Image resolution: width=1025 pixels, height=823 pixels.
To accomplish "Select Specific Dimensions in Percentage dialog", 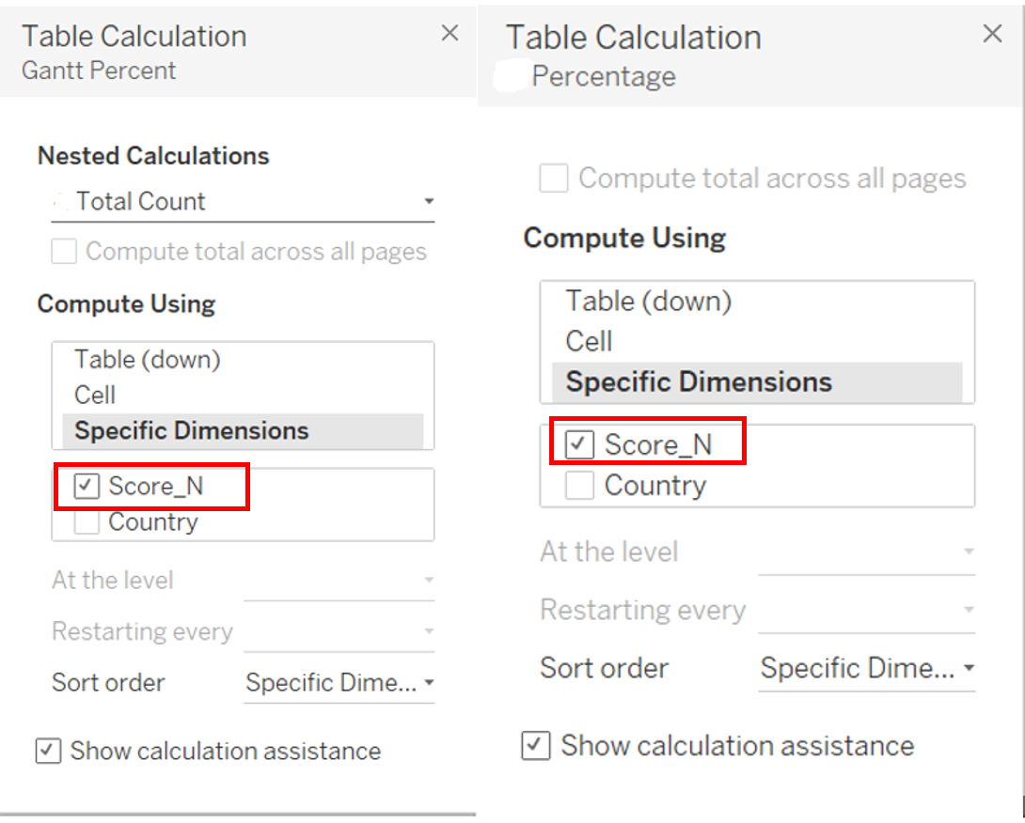I will (699, 382).
